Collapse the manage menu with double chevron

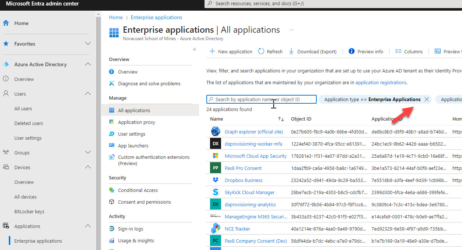[x=195, y=49]
